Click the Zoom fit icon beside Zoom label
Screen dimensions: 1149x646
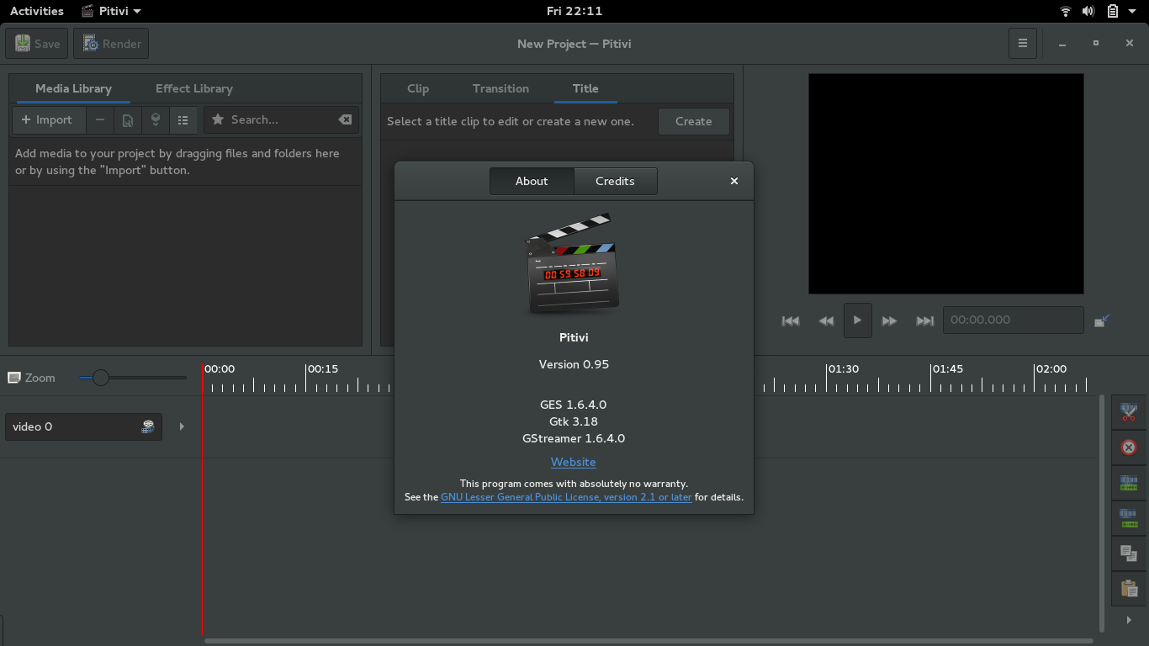(13, 378)
